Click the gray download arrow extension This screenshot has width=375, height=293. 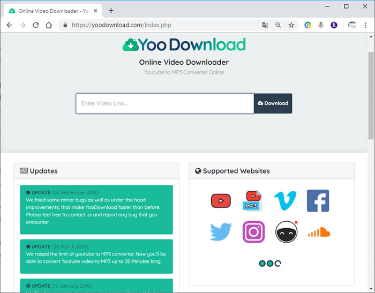point(321,25)
